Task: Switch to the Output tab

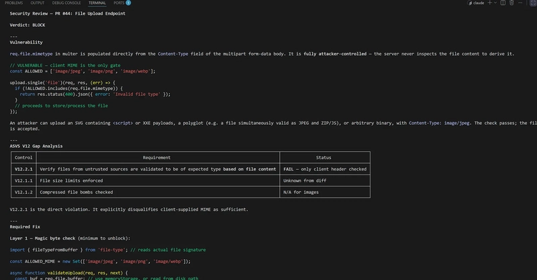Action: point(38,3)
